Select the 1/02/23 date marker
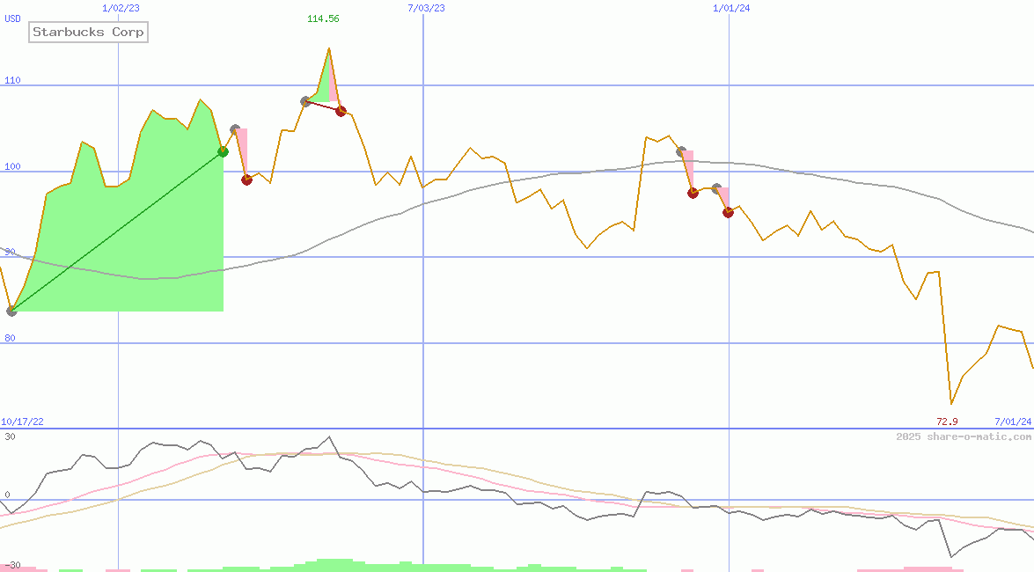The width and height of the screenshot is (1034, 572). coord(120,8)
